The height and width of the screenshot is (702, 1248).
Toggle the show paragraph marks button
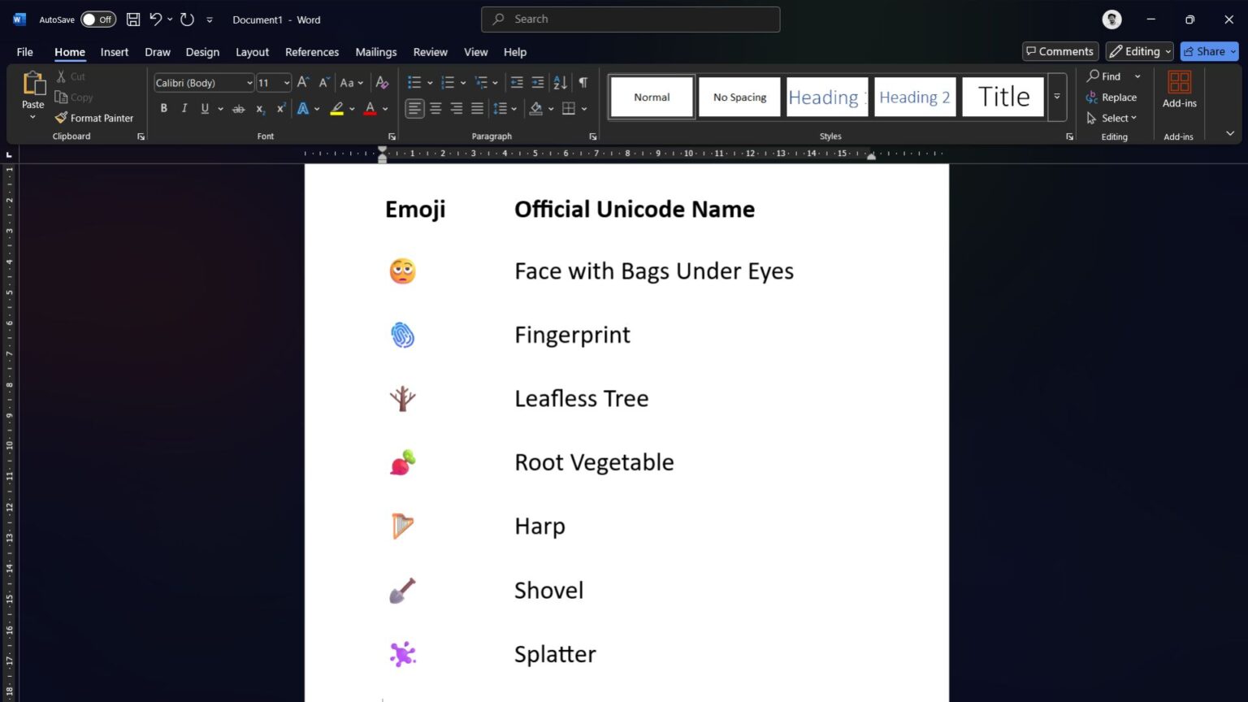583,82
